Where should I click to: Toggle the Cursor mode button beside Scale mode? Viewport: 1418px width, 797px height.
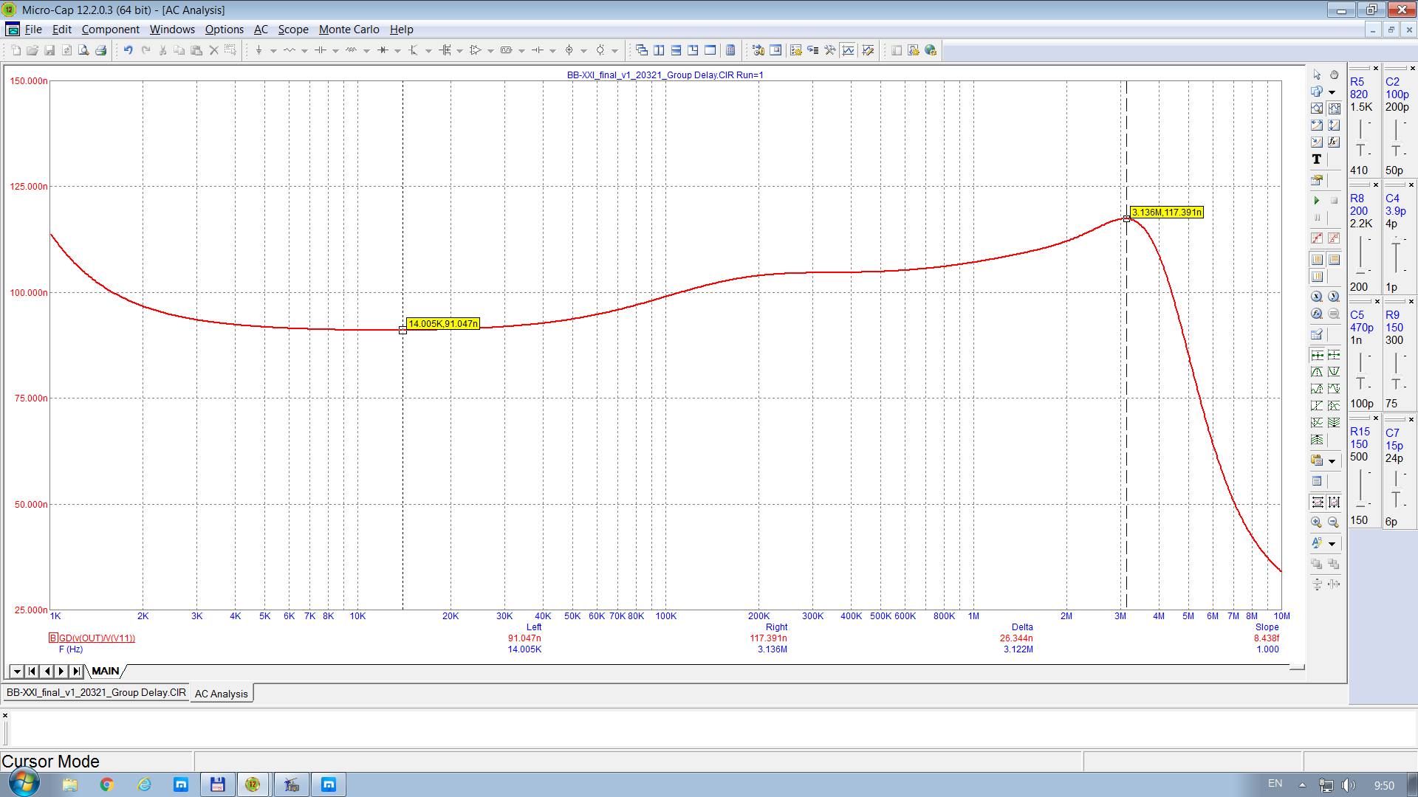(1334, 108)
